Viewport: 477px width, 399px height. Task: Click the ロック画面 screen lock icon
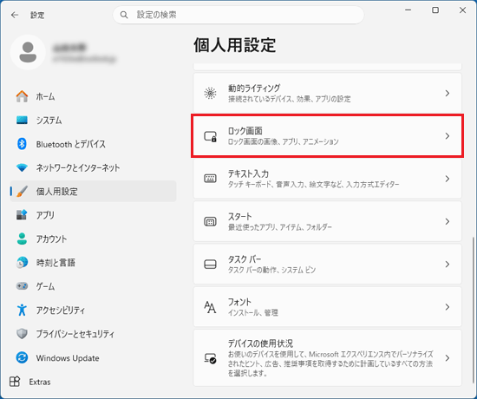210,136
